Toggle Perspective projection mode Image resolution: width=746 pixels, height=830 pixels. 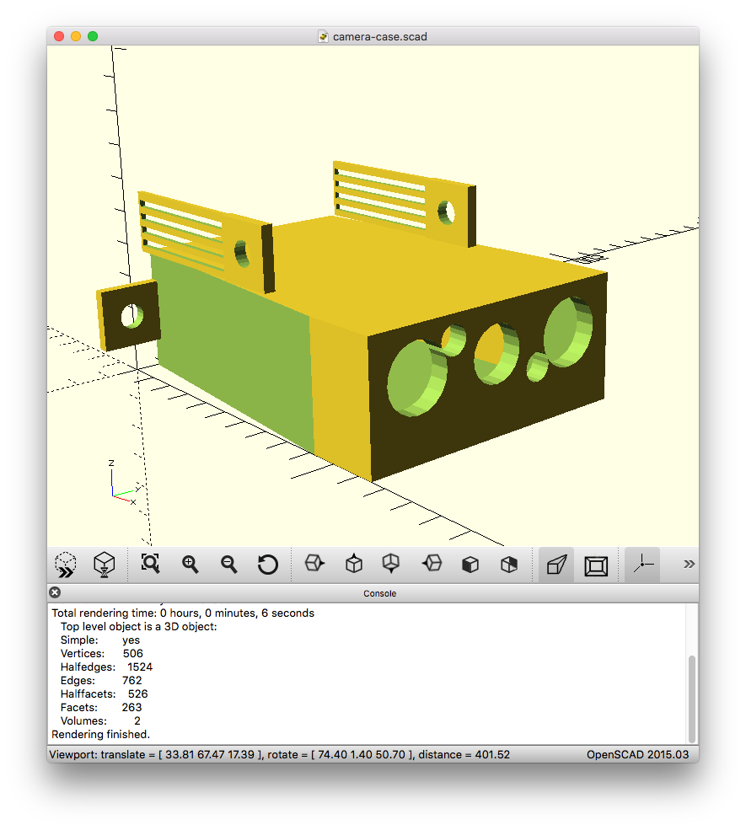coord(556,564)
